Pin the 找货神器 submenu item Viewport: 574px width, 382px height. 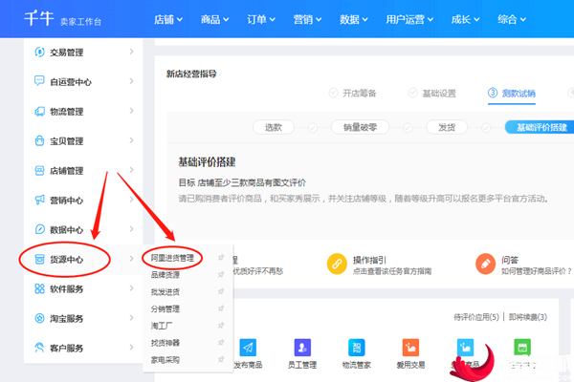(221, 343)
